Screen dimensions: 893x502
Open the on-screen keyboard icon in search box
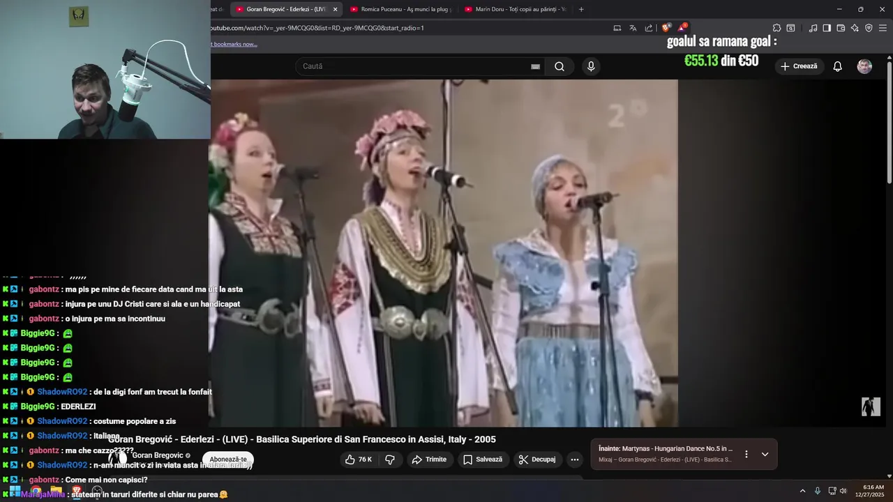pos(535,66)
